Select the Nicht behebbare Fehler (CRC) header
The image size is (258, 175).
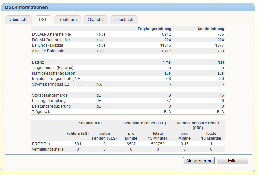(x=198, y=125)
